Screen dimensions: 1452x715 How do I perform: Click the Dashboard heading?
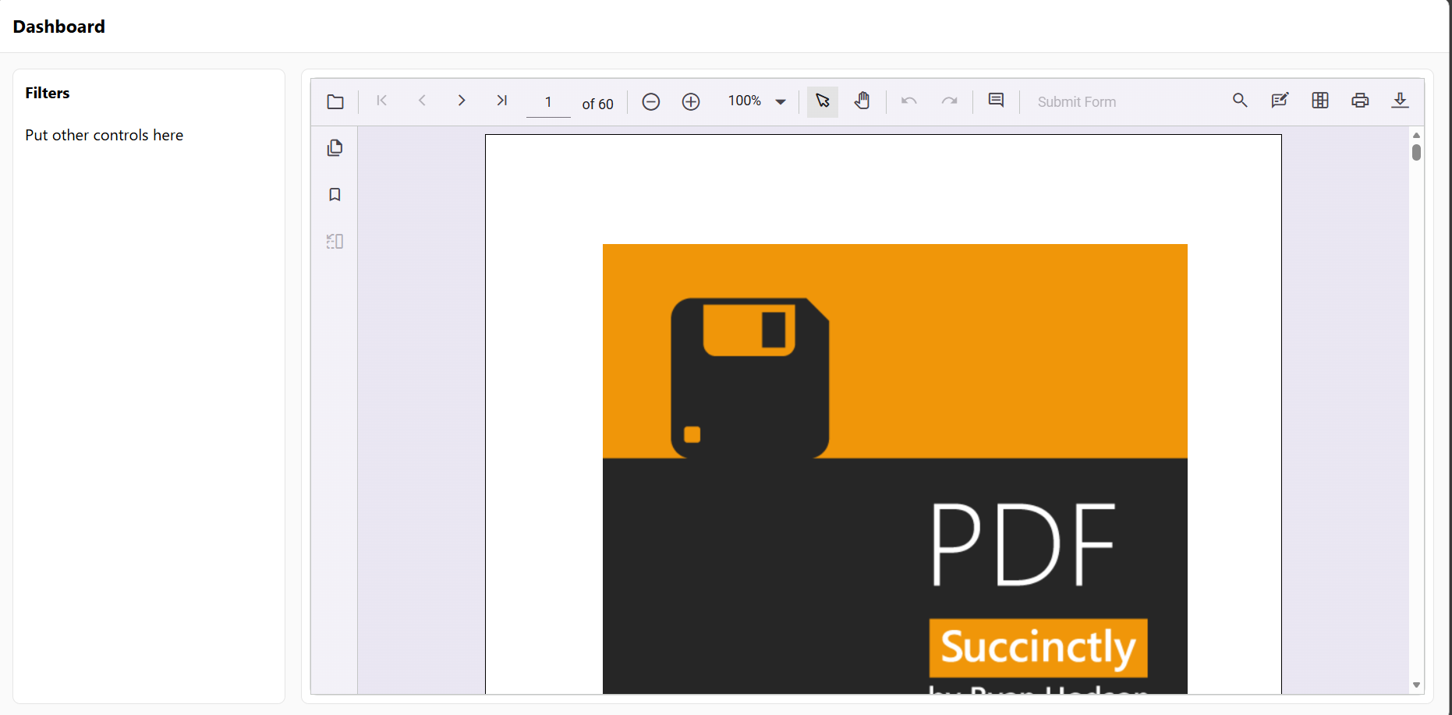pyautogui.click(x=58, y=27)
